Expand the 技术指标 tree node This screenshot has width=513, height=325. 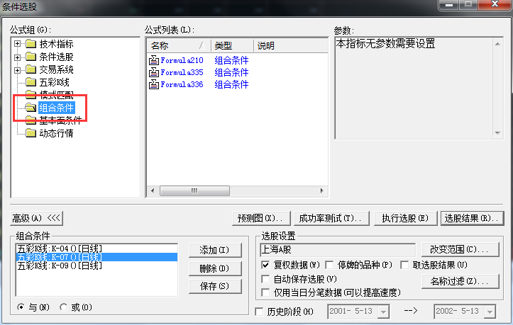[17, 44]
